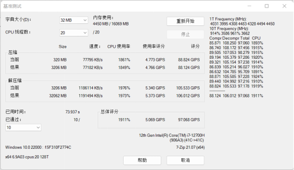Click the 7-Zip 21.07 (x64) version text
294x170 pixels.
pos(190,147)
